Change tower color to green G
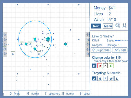The width and height of the screenshot is (131, 98). coord(111,66)
